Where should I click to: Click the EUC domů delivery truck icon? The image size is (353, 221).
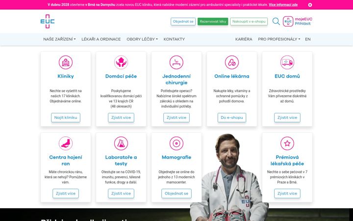[x=287, y=62]
